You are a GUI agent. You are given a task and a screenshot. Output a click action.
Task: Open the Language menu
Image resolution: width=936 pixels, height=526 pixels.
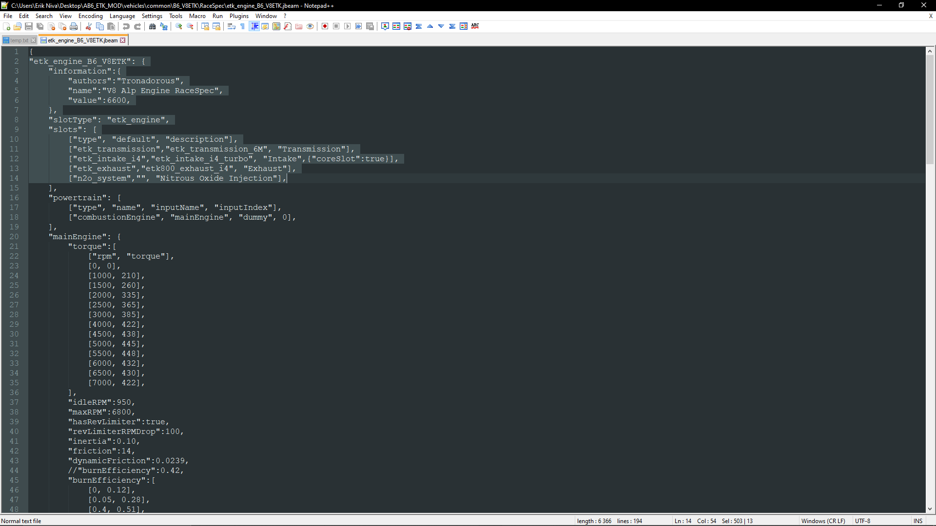[122, 16]
